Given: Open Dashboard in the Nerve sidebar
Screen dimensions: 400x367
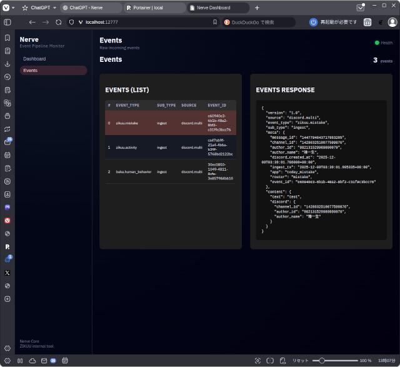Looking at the screenshot, I should 34,59.
